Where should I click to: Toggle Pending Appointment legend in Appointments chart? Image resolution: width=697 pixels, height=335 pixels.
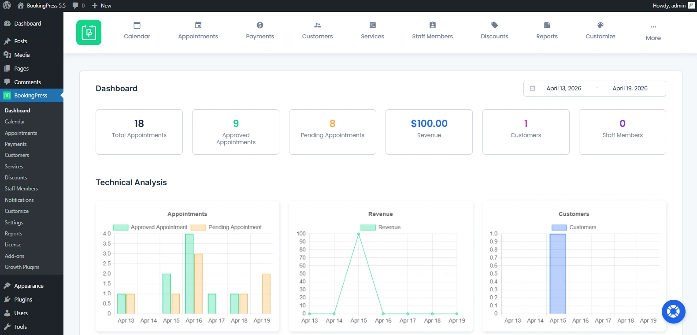point(226,227)
